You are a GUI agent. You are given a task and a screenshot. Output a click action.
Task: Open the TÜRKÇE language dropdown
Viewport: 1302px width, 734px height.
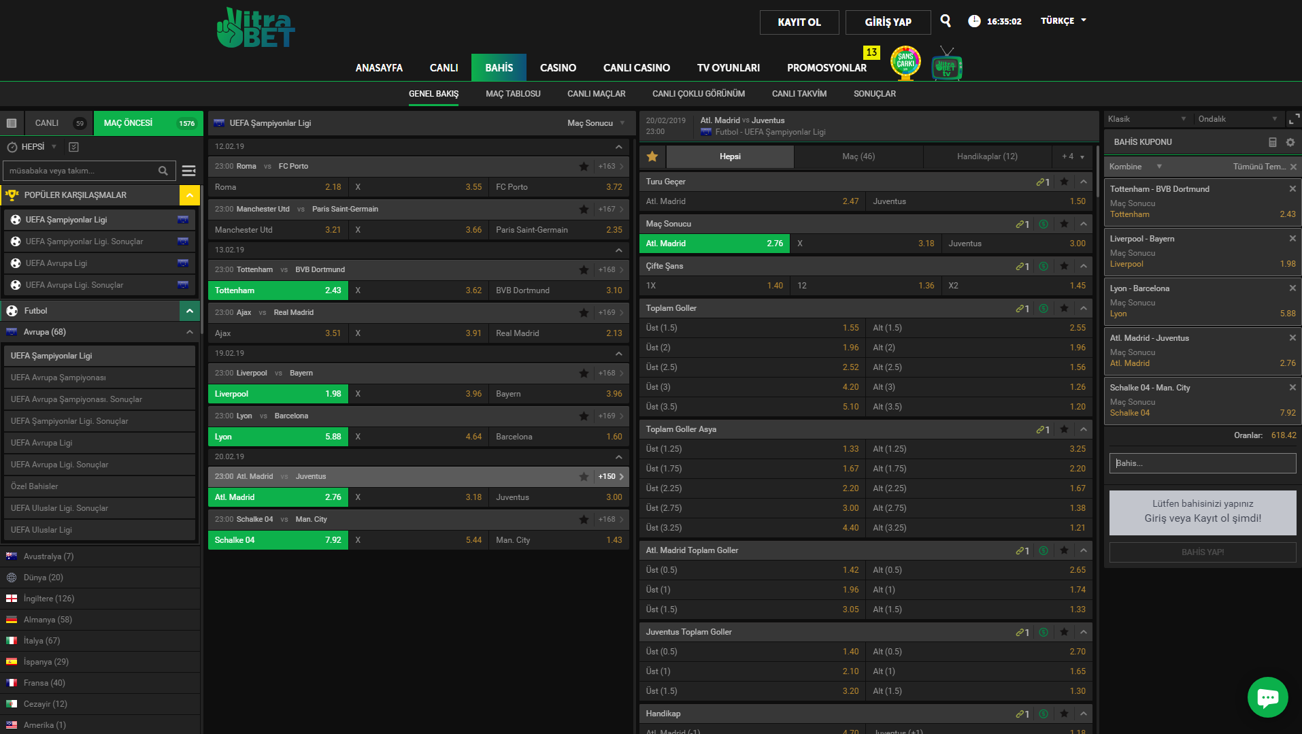[1063, 21]
